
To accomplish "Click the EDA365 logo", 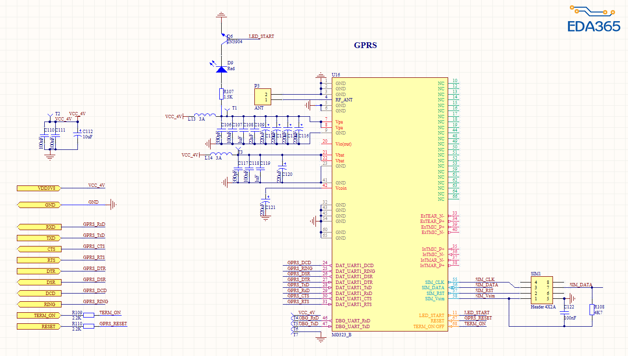I will click(593, 20).
